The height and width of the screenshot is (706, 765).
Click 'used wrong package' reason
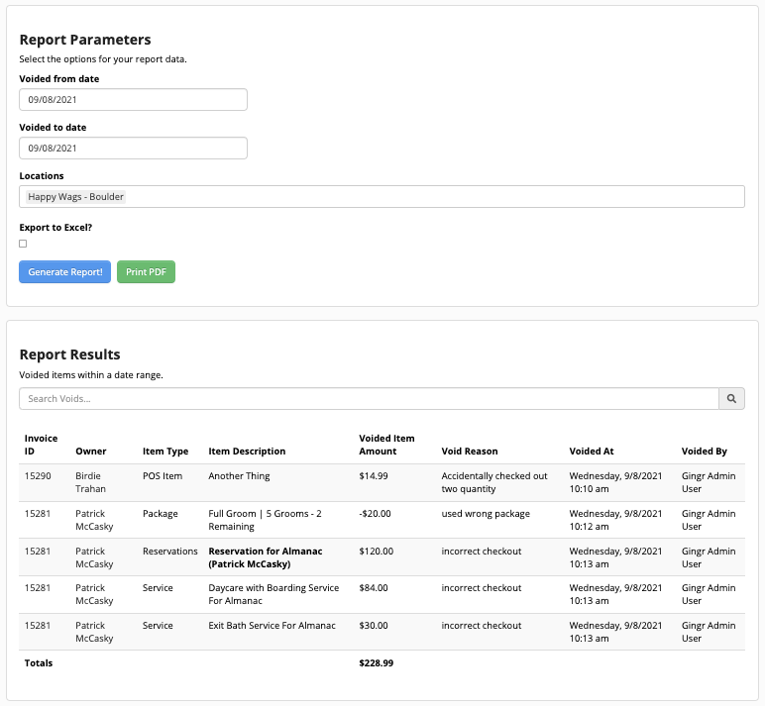pos(486,514)
